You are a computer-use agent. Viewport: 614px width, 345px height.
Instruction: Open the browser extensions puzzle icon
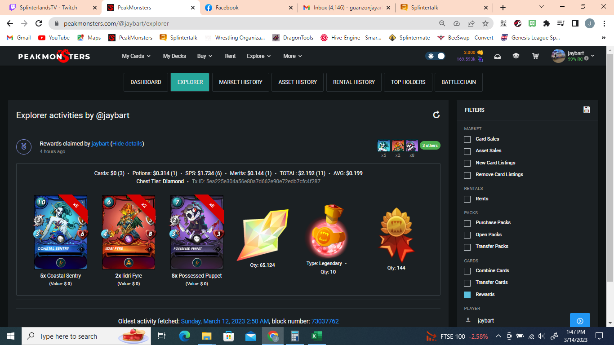pyautogui.click(x=547, y=23)
